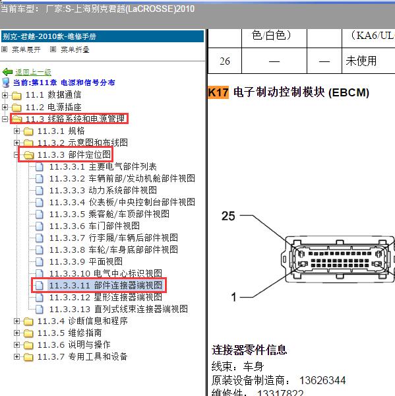Click the 11.3.4 诊断信息和程序 folder icon
The image size is (395, 396).
click(x=28, y=321)
